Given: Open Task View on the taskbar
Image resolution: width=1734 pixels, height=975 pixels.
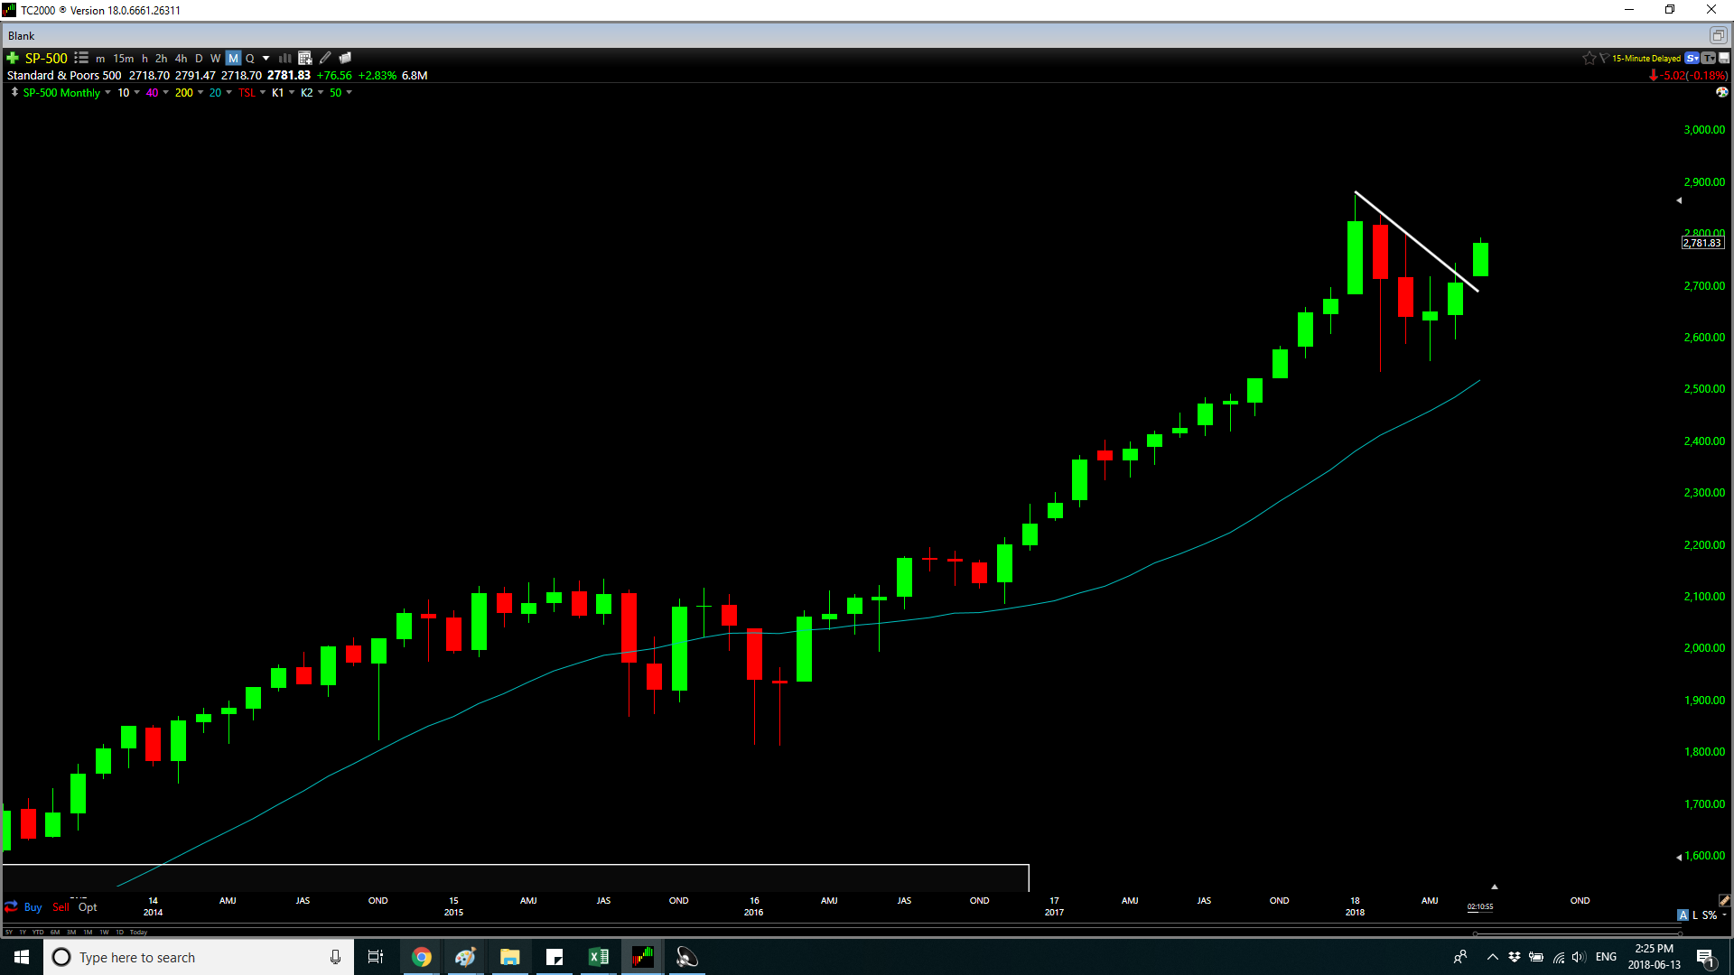Looking at the screenshot, I should (x=376, y=957).
